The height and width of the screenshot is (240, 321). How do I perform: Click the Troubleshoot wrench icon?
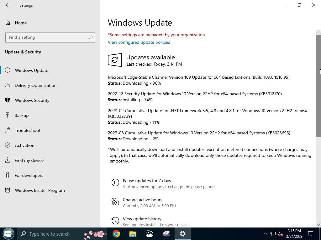[8, 130]
